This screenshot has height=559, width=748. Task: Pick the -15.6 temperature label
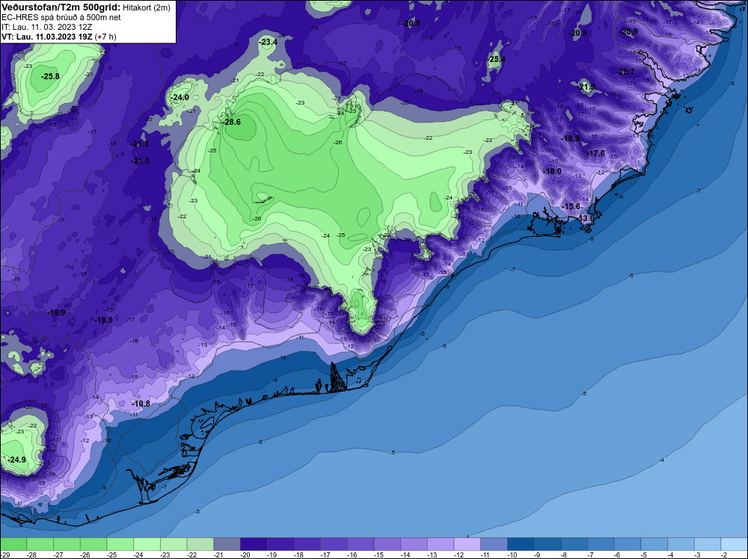(x=571, y=206)
